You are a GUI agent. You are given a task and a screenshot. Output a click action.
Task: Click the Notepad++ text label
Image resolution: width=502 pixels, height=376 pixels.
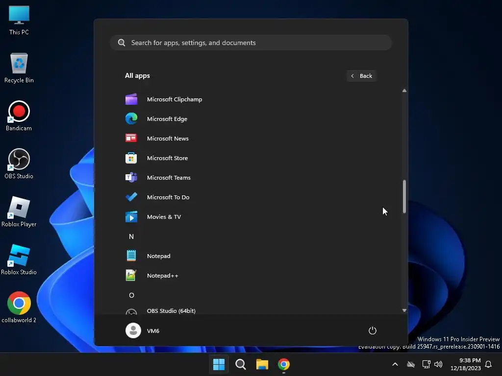(162, 276)
